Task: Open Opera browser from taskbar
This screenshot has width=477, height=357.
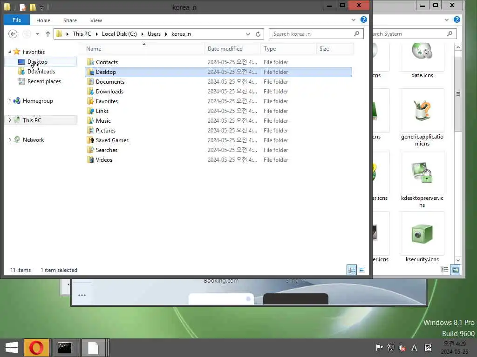Action: pyautogui.click(x=36, y=348)
